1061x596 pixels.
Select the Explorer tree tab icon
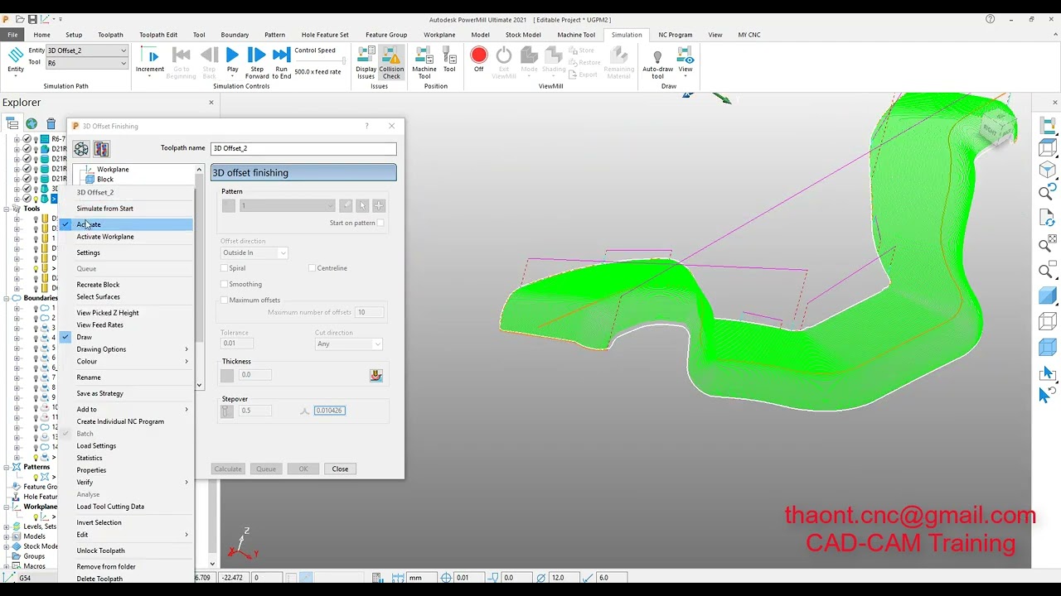click(12, 123)
